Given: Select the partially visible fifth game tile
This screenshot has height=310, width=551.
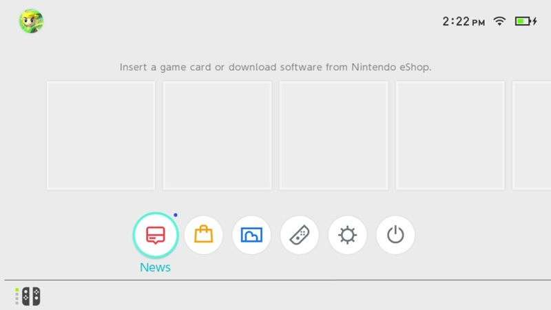Looking at the screenshot, I should coord(532,136).
